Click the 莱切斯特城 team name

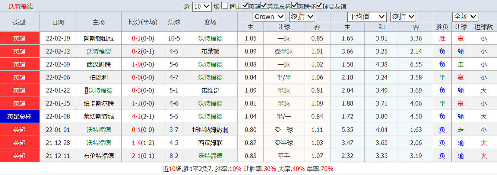tap(99, 116)
